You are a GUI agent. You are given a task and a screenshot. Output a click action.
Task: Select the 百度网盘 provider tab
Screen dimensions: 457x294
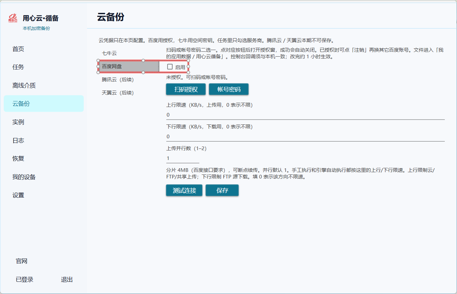129,67
